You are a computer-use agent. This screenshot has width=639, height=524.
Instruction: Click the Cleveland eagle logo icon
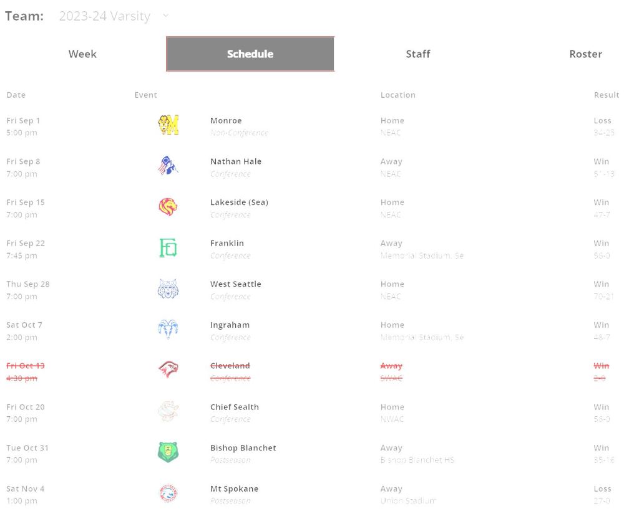(x=168, y=371)
